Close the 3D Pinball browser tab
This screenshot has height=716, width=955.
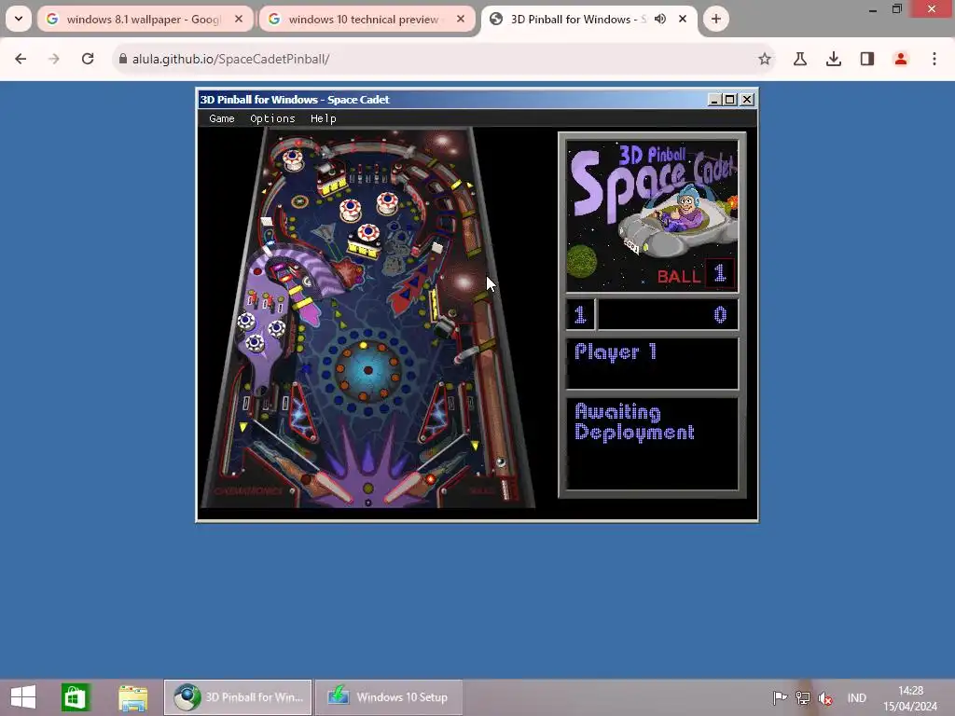(x=683, y=20)
